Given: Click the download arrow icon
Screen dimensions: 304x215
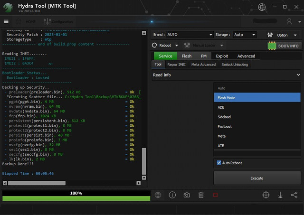Looking at the screenshot, I should click(x=280, y=195).
